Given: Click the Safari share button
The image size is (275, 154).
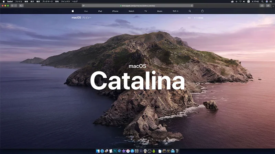Looking at the screenshot, I should [262, 5].
